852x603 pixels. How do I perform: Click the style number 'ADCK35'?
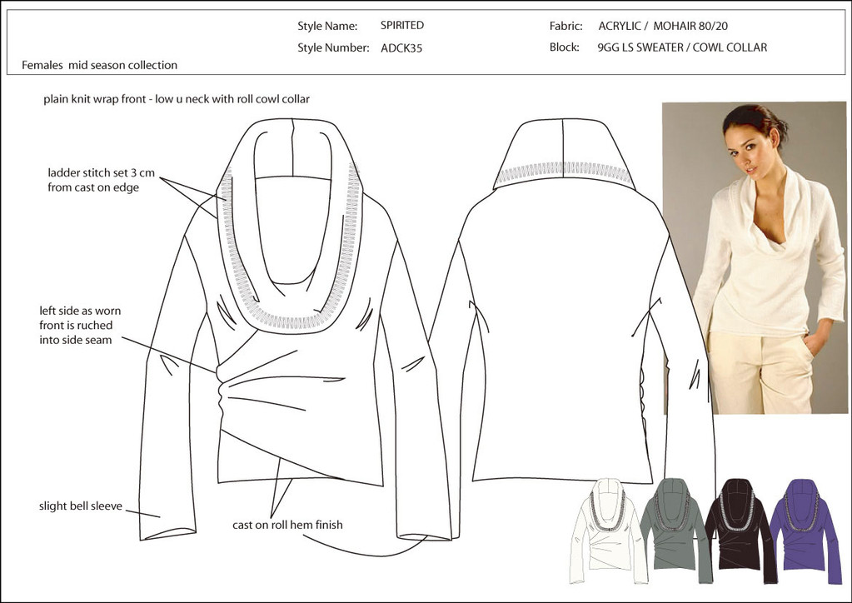click(401, 47)
